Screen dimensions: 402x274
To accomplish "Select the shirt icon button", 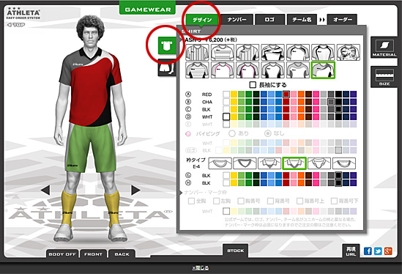I will 167,45.
